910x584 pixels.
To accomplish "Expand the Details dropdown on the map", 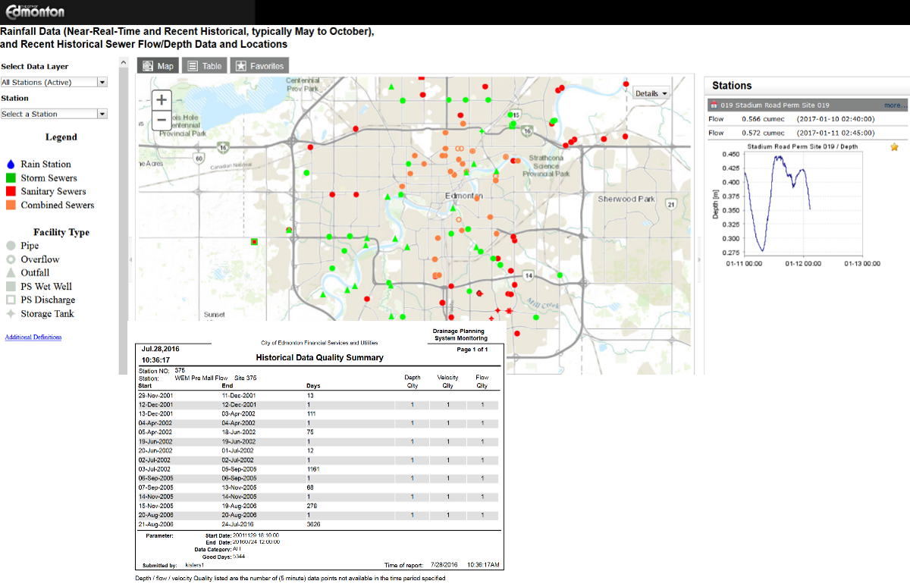I will [651, 93].
